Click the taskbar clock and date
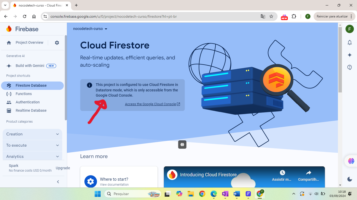The image size is (357, 200). tap(338, 194)
